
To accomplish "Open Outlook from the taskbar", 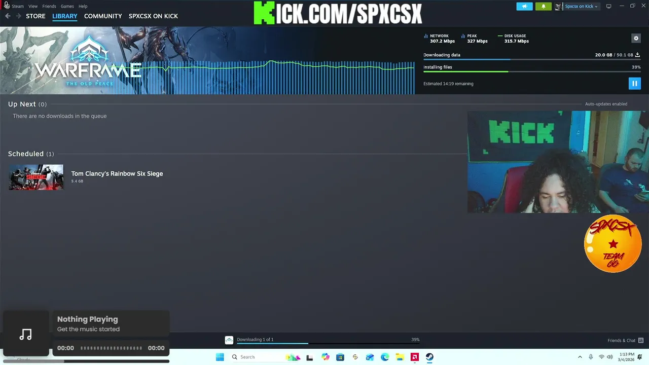I will click(370, 357).
